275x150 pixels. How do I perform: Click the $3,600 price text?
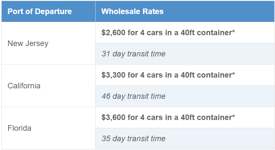113,117
